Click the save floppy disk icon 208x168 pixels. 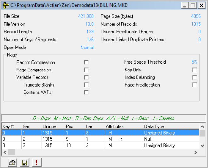click(x=25, y=162)
